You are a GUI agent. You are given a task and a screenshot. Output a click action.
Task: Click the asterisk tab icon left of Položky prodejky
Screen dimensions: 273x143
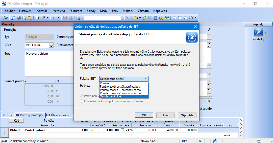coord(4,115)
